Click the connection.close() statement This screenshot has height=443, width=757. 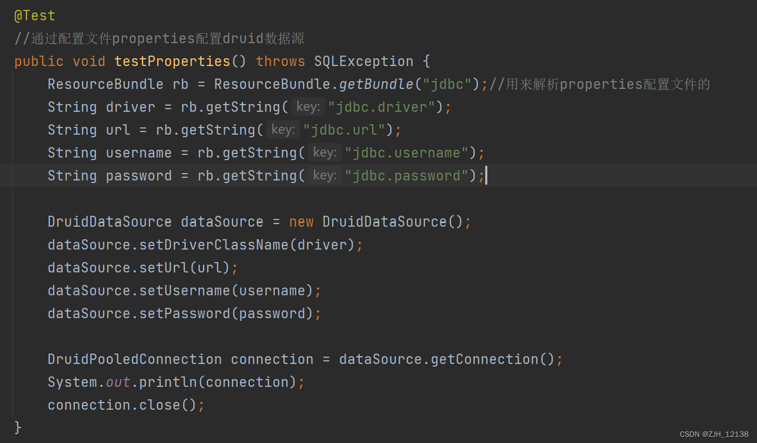coord(126,405)
